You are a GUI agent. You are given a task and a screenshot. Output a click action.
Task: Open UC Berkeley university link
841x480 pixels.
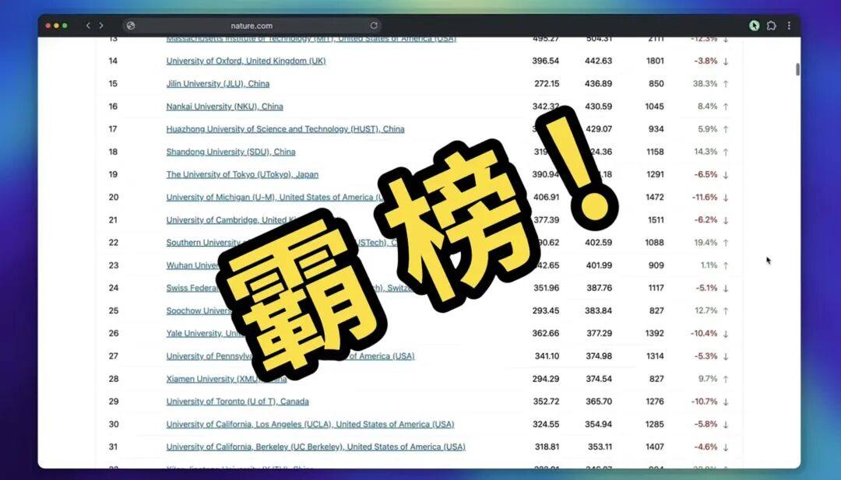[315, 447]
